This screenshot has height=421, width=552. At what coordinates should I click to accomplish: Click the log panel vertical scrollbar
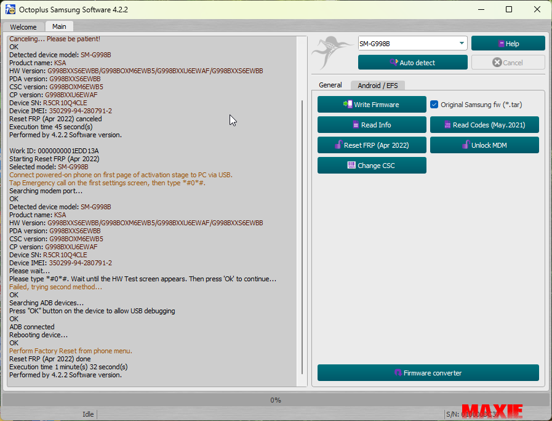[302, 237]
